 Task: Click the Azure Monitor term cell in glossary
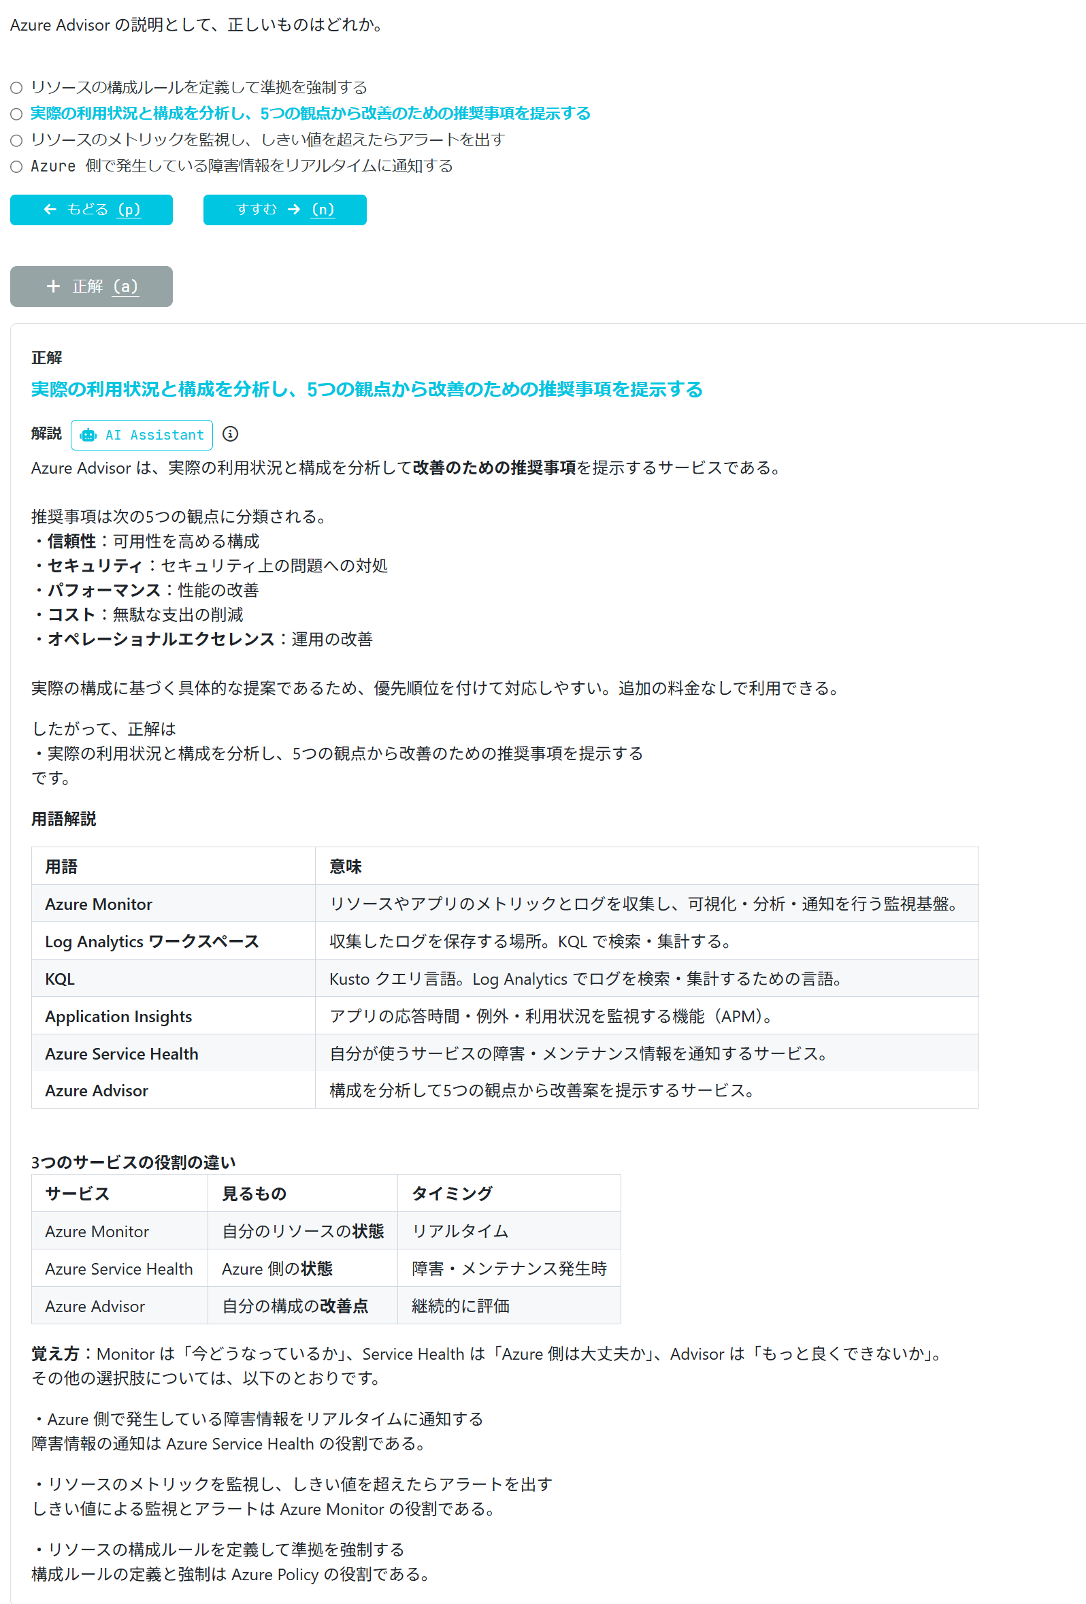(174, 904)
